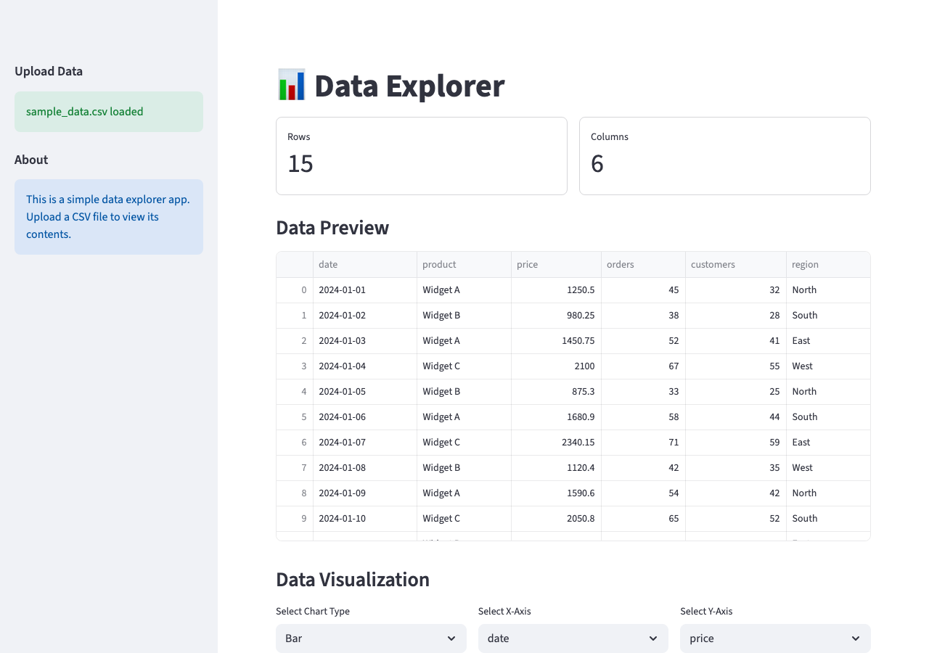Click the bar chart icon beside Data Explorer
This screenshot has width=929, height=653.
click(291, 86)
